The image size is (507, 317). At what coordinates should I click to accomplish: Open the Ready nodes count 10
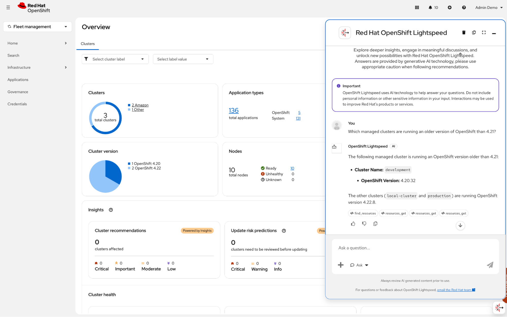pos(292,168)
